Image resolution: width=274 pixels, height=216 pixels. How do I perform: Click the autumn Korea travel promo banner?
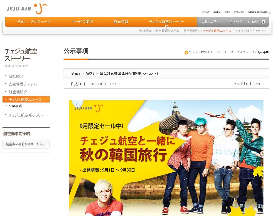[x=166, y=158]
